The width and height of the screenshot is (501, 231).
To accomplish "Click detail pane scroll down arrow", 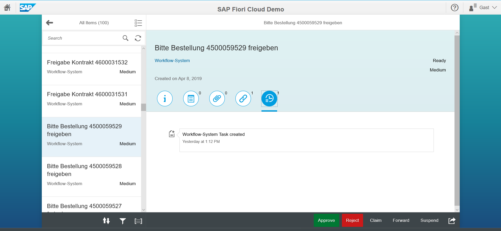I will (x=457, y=210).
